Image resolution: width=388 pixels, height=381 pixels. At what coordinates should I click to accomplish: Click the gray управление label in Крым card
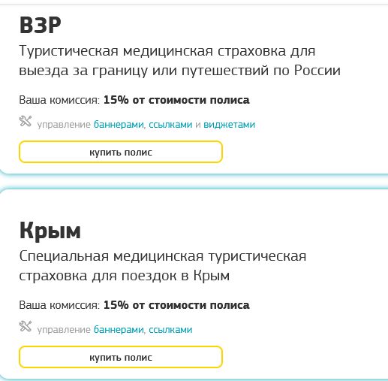click(64, 330)
